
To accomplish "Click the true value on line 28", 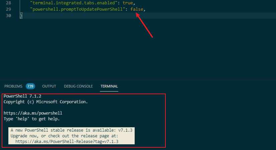I will [x=128, y=3].
